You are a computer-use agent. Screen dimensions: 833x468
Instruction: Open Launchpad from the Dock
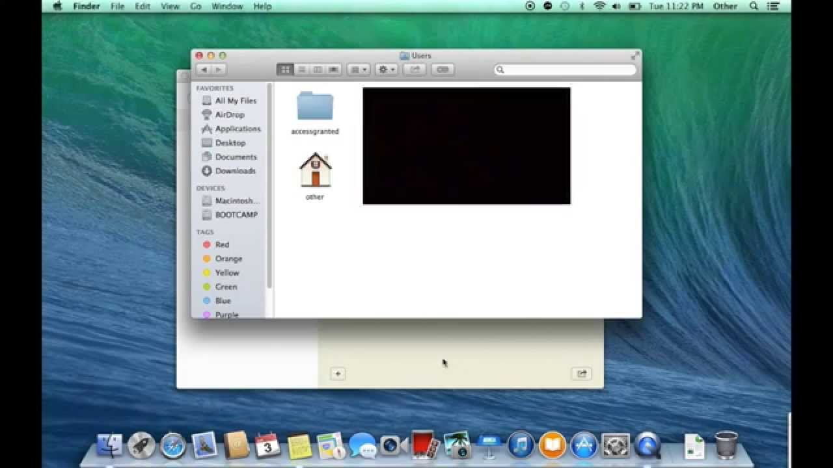pyautogui.click(x=141, y=445)
